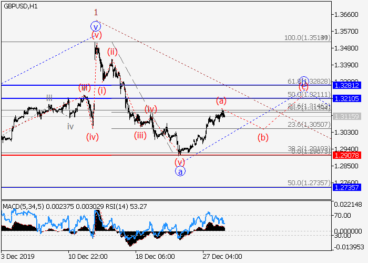Screen dimensions: 368x263
Task: Click the blue circled v wave marker
Action: pos(95,26)
